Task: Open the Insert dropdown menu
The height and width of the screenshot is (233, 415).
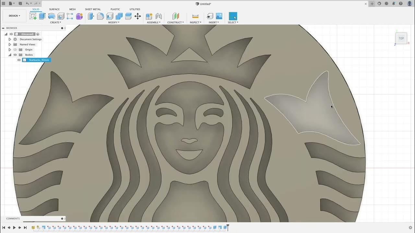Action: click(214, 22)
